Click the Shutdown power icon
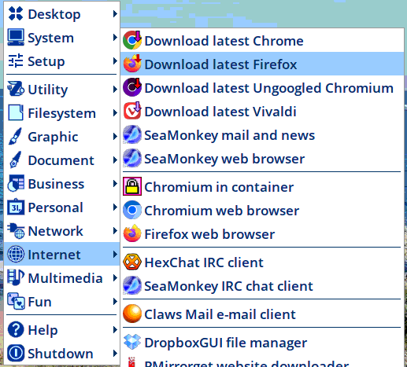This screenshot has height=367, width=407. point(16,353)
